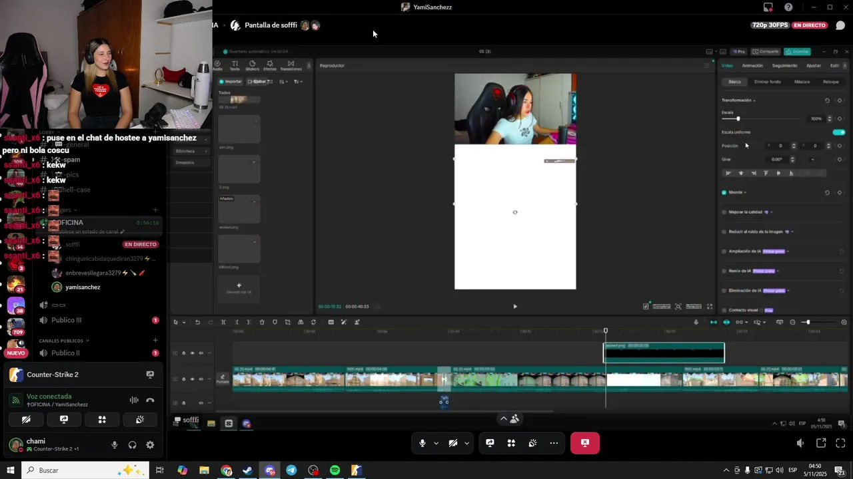Lock the main video track
This screenshot has width=853, height=479.
pyautogui.click(x=184, y=379)
